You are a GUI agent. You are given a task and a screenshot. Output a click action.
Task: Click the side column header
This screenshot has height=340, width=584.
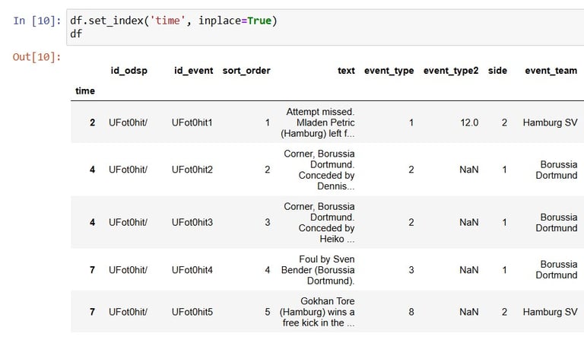[x=497, y=71]
